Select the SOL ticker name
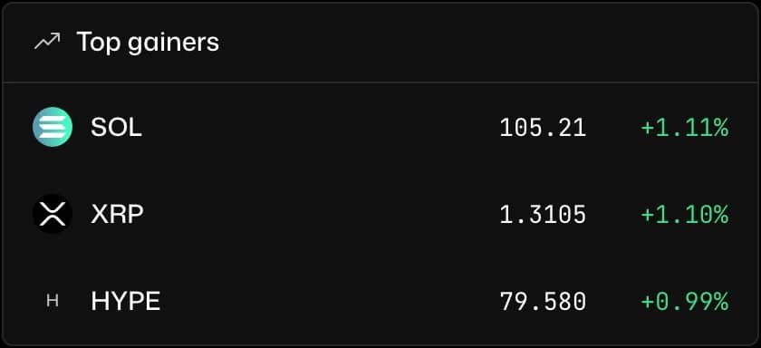Screen dimensions: 761x348 [117, 128]
